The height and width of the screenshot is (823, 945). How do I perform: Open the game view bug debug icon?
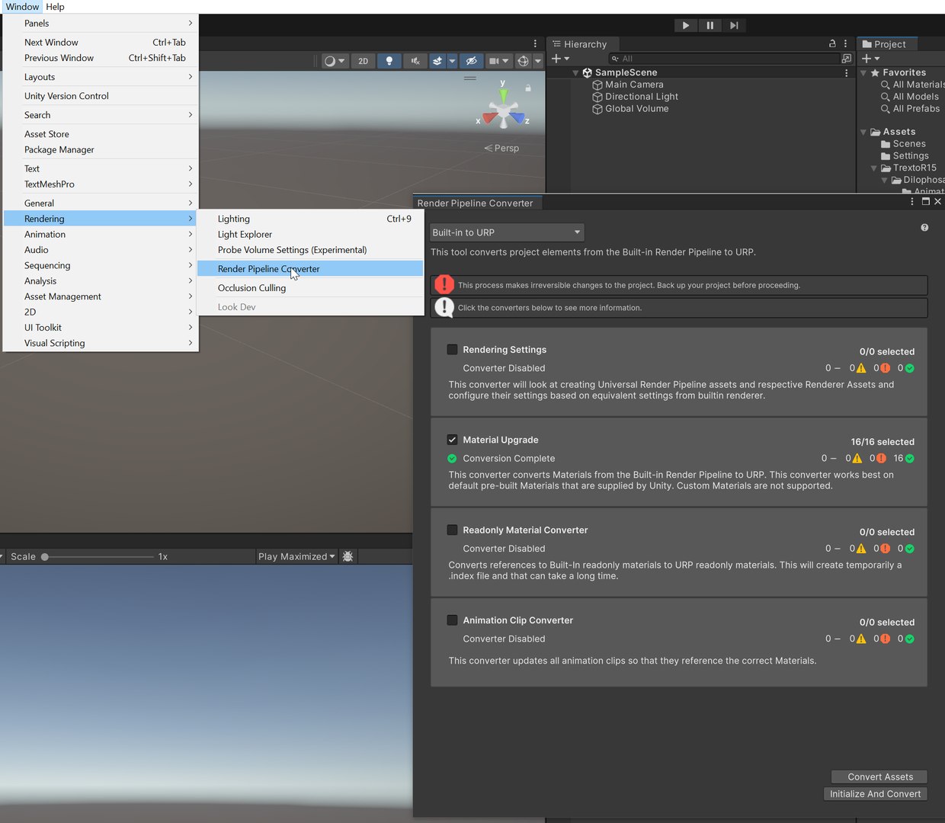[x=348, y=556]
